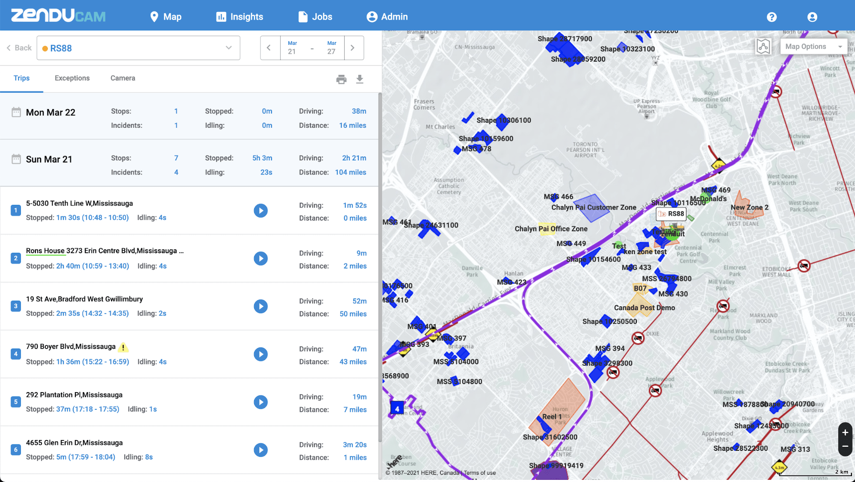Switch to the Camera tab
The image size is (855, 482).
(123, 78)
